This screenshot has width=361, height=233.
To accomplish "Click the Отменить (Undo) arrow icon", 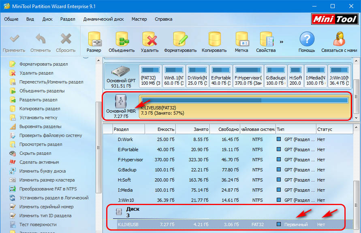I will pyautogui.click(x=40, y=39).
